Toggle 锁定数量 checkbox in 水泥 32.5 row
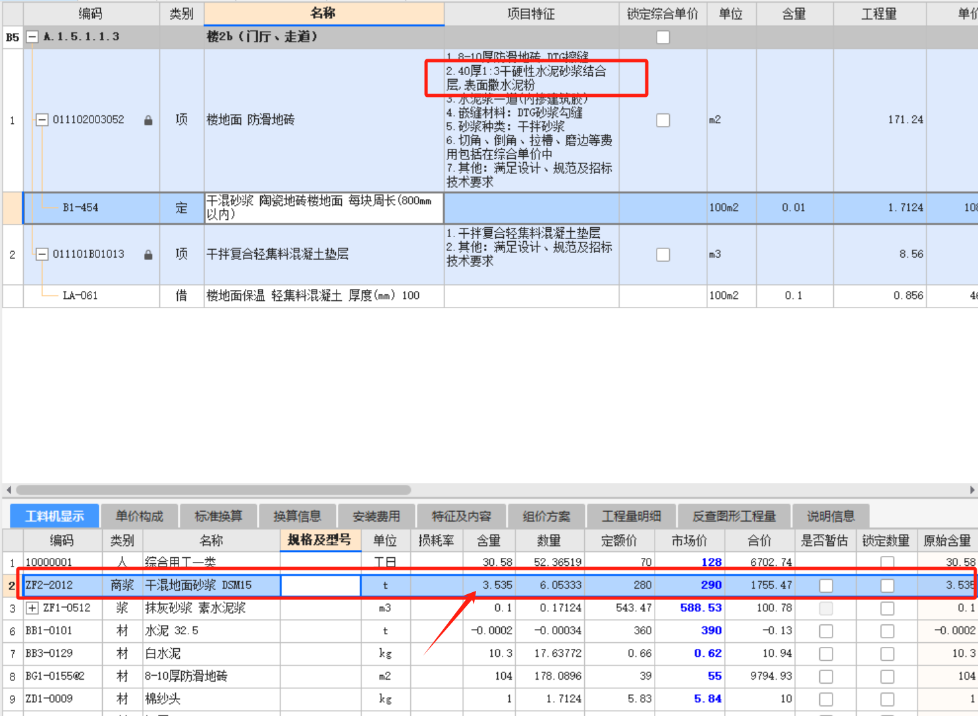Viewport: 978px width, 716px height. tap(887, 631)
